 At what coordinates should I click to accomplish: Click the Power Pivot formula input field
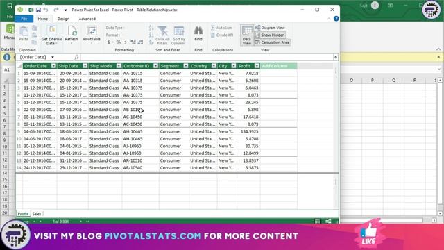[x=207, y=57]
